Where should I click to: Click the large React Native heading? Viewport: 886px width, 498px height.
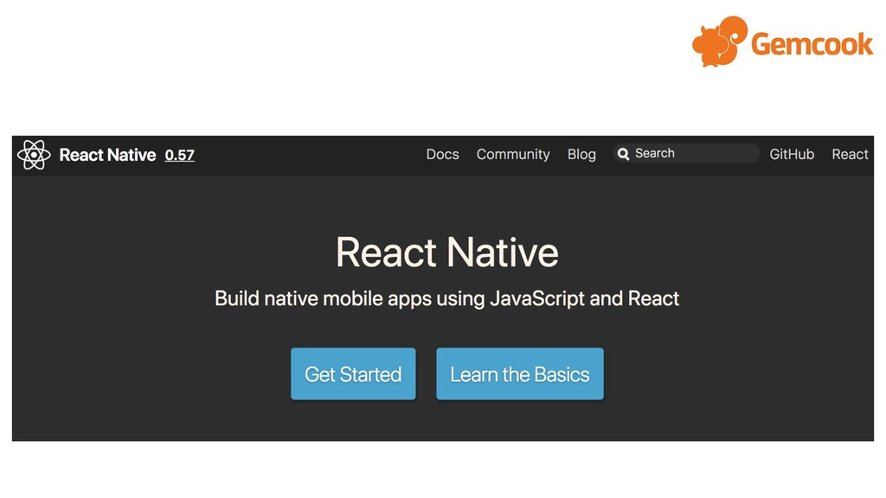pyautogui.click(x=447, y=252)
